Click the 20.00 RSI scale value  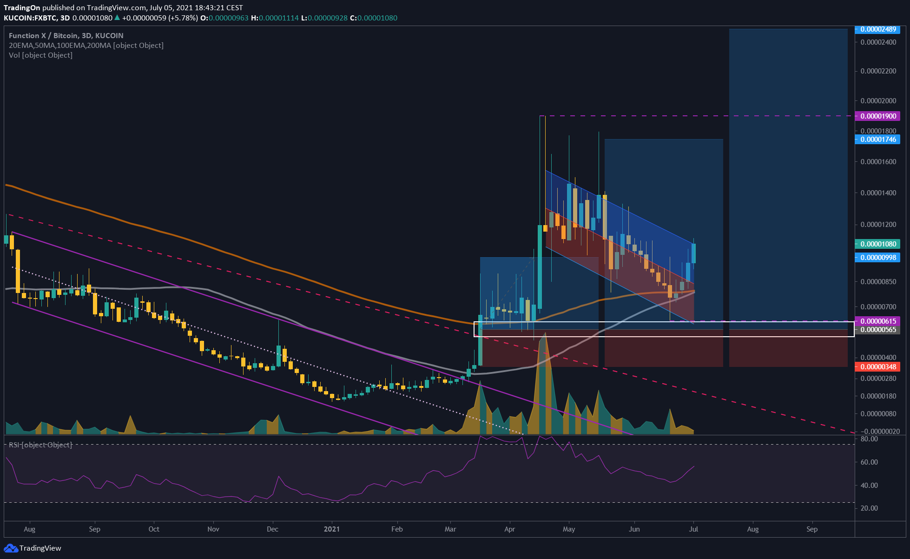(x=869, y=508)
